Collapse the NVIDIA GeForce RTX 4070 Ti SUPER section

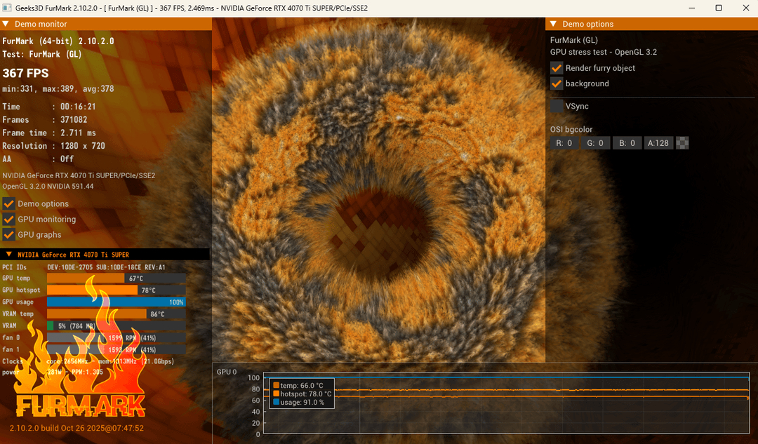[x=8, y=254]
